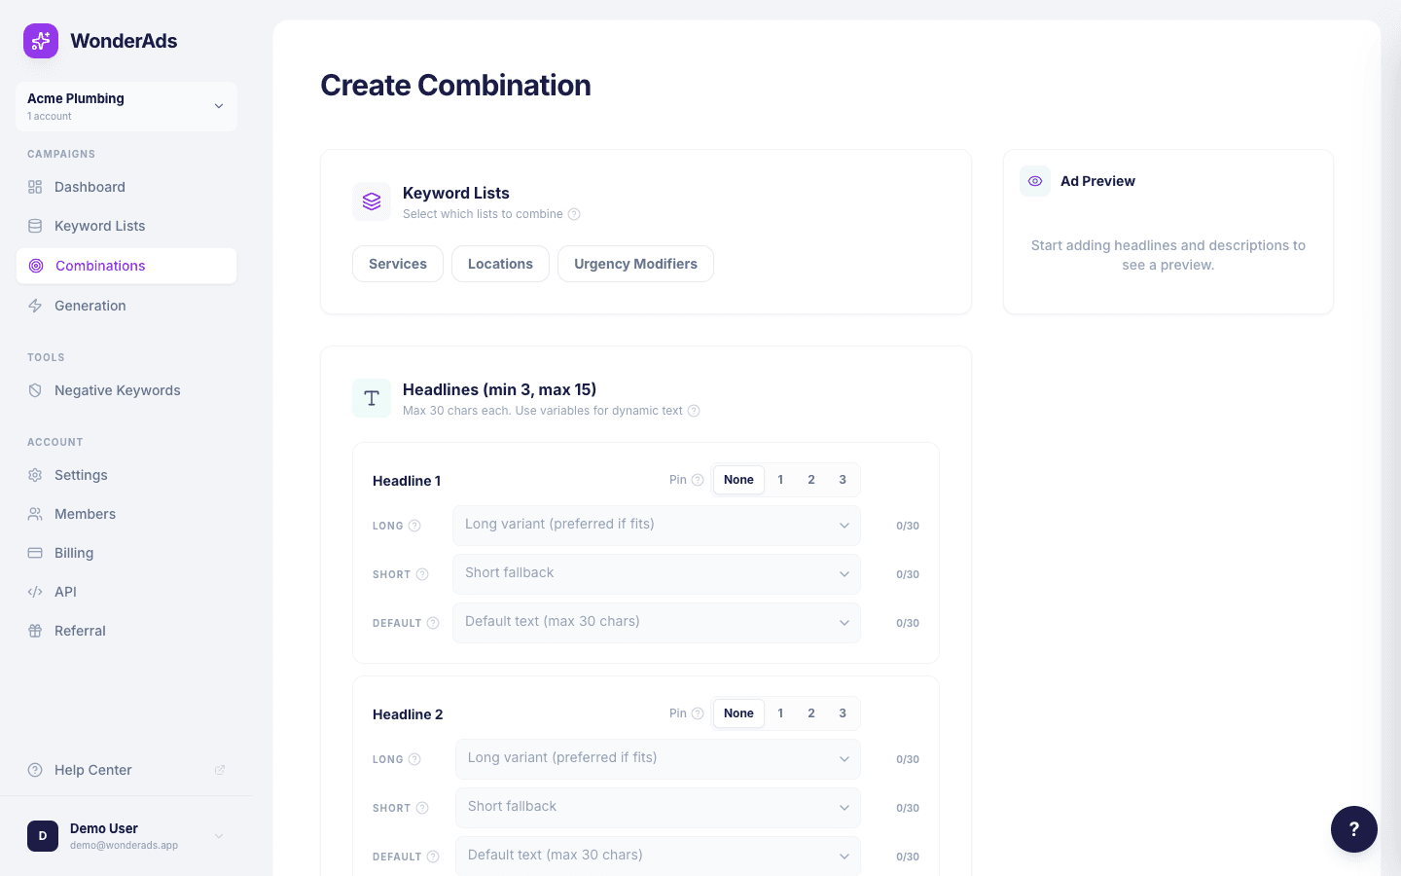Open the Help Center
The height and width of the screenshot is (876, 1401).
point(92,770)
